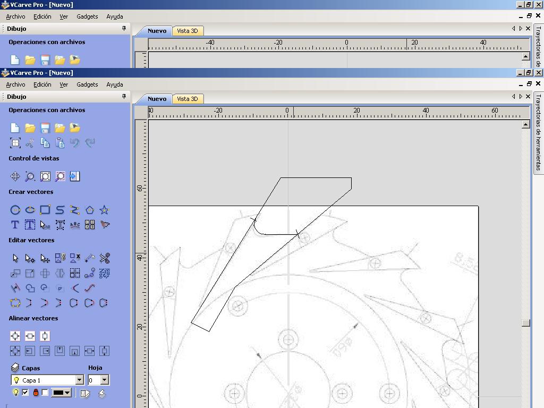The height and width of the screenshot is (408, 544).
Task: Open the Text on Curve tool
Action: [75, 225]
